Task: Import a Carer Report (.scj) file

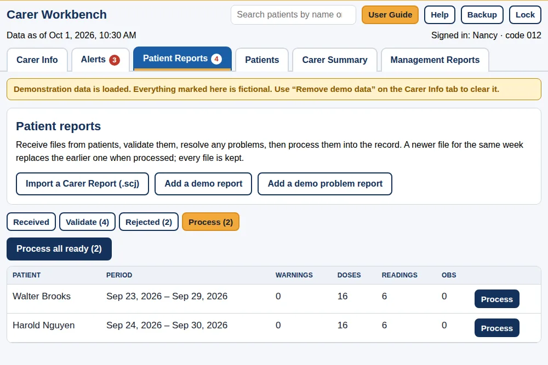Action: click(83, 183)
